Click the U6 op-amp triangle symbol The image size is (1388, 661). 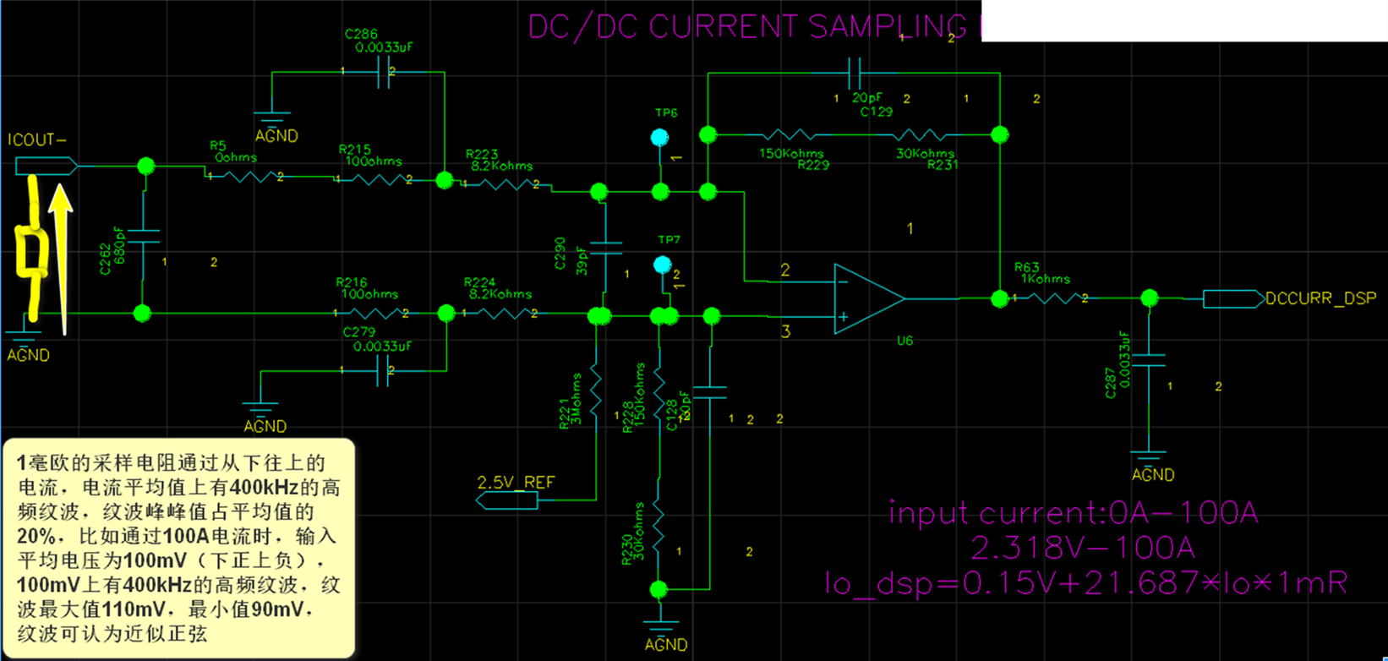(870, 299)
